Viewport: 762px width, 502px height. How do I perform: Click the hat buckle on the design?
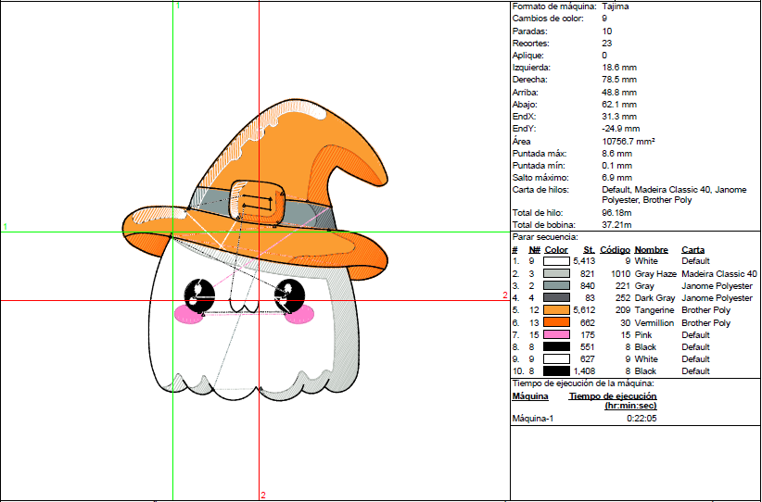click(x=259, y=201)
